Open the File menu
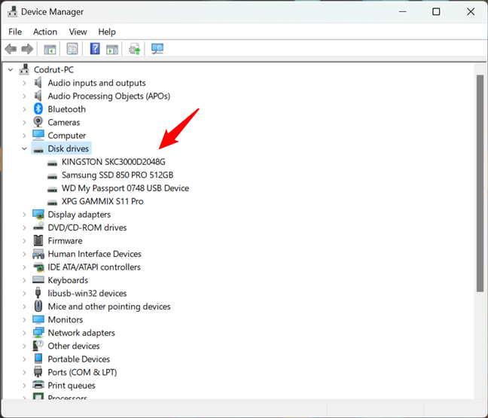 point(15,32)
